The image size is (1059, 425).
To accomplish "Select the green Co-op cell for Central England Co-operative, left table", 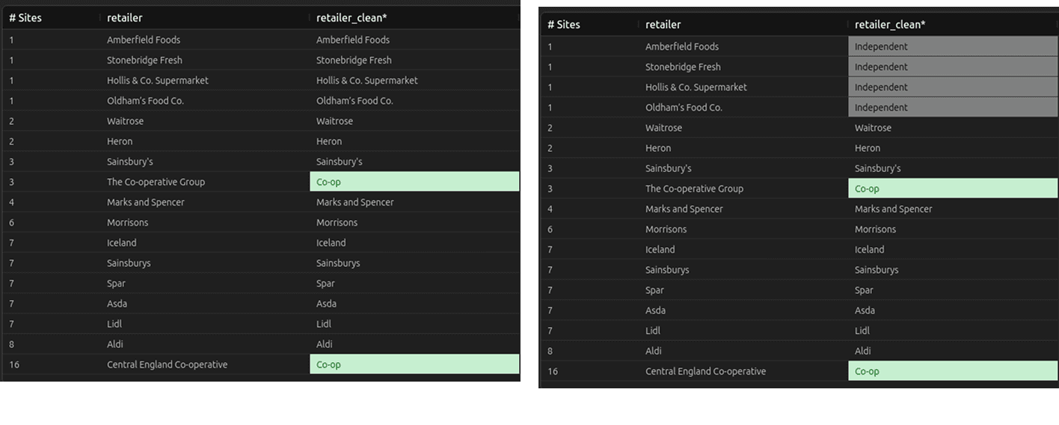I will (414, 364).
